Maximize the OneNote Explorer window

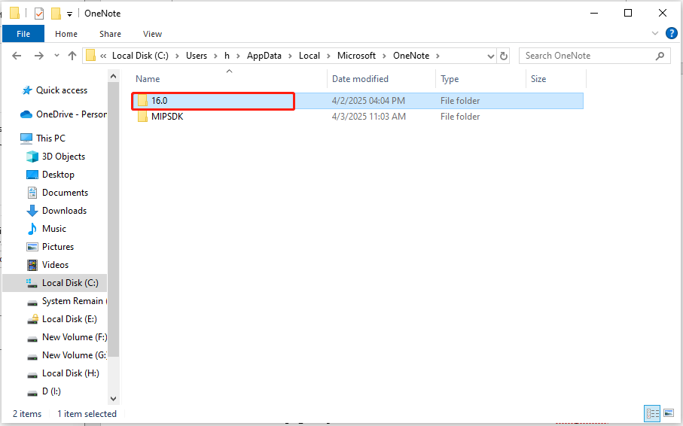pos(628,13)
